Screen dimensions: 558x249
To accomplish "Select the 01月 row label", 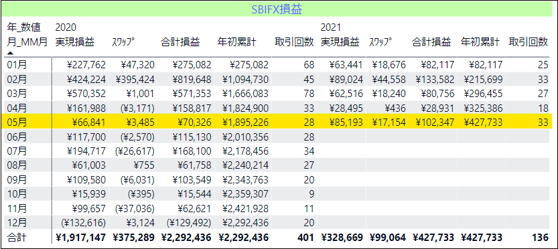I will pos(17,65).
